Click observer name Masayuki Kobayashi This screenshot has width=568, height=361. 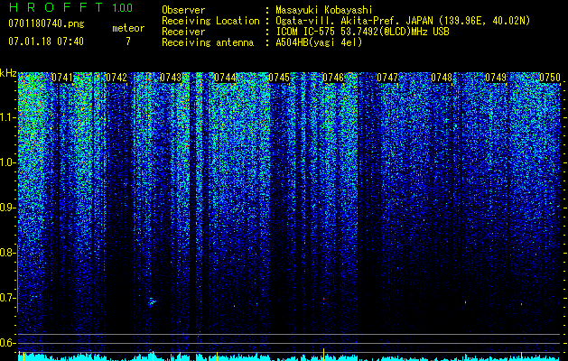[324, 10]
